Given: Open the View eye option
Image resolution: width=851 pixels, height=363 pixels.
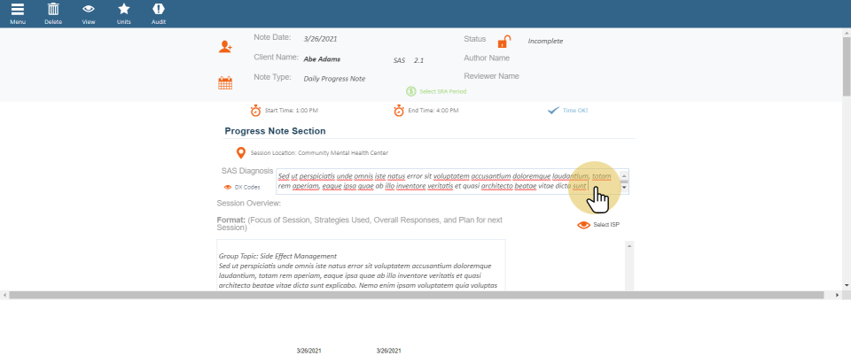Looking at the screenshot, I should point(89,10).
